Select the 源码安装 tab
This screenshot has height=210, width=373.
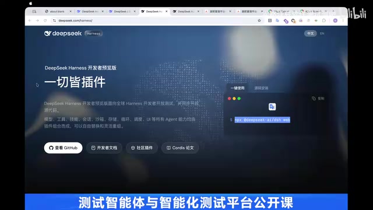pos(261,88)
